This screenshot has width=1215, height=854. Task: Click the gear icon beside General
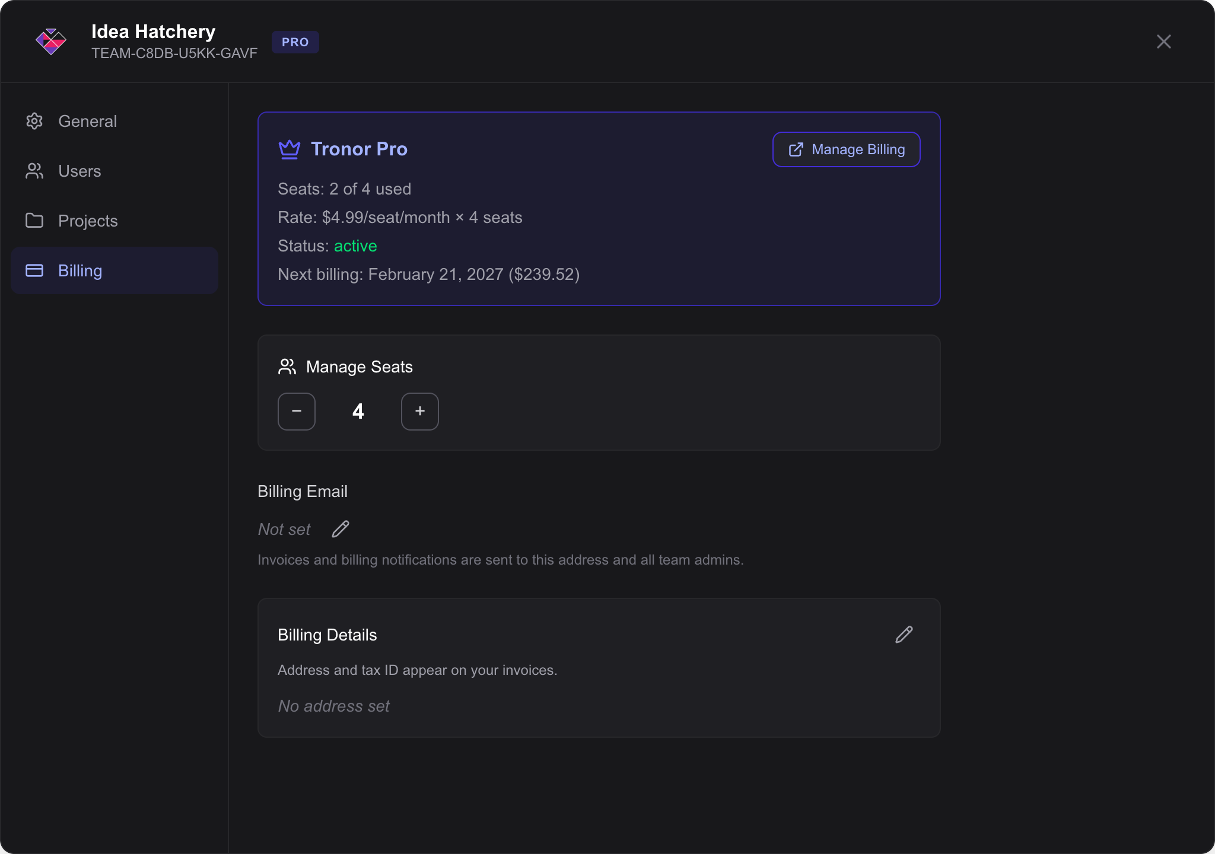point(35,121)
